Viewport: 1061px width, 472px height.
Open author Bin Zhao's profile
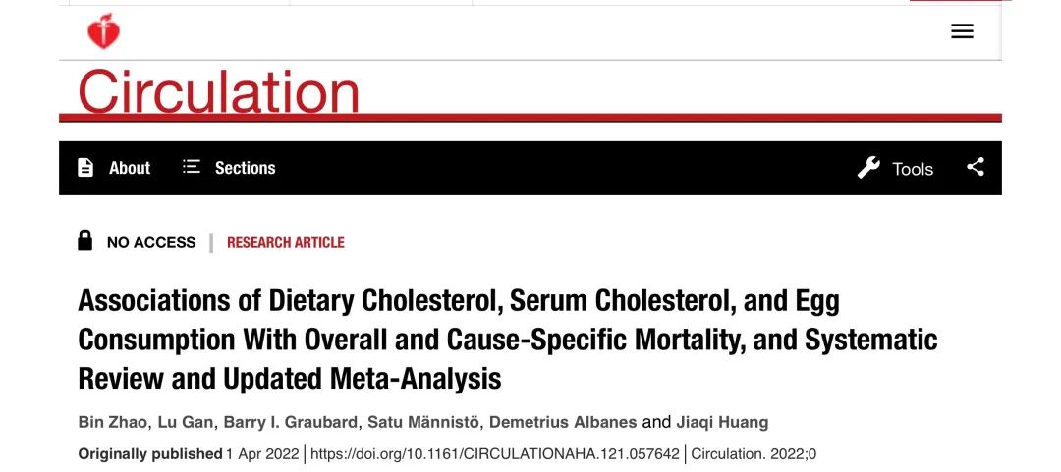point(112,423)
